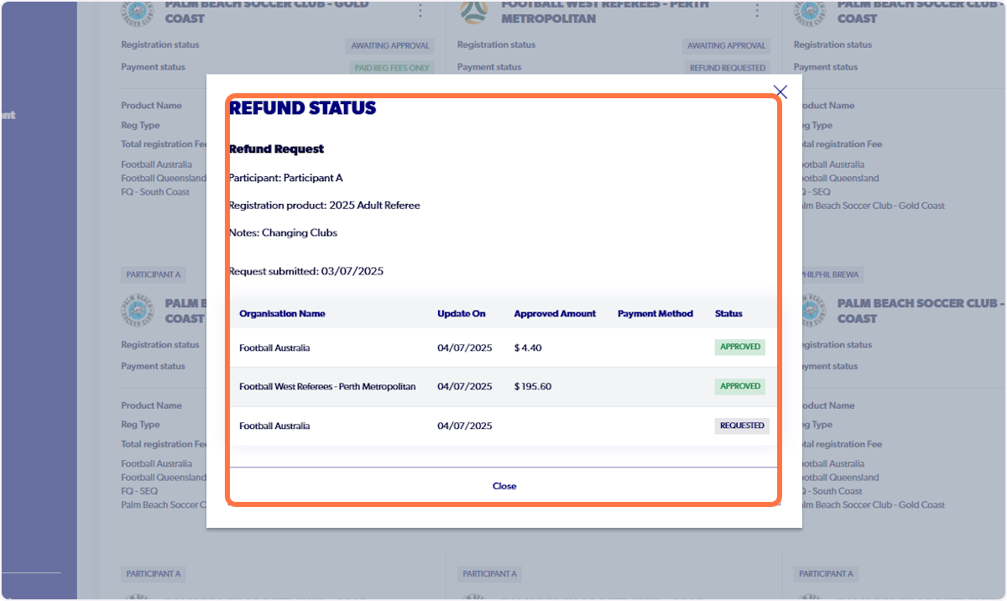Screen dimensions: 1007x601
Task: Close the Refund Status dialog with X icon
Action: [x=780, y=91]
